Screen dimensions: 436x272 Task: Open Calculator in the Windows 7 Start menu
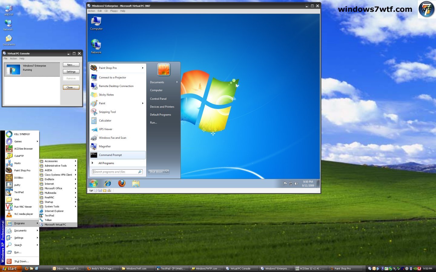tap(117, 121)
